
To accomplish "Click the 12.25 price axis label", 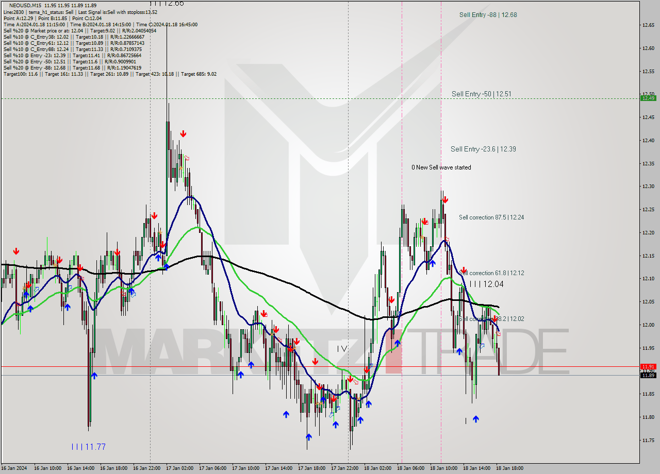I will tap(648, 210).
